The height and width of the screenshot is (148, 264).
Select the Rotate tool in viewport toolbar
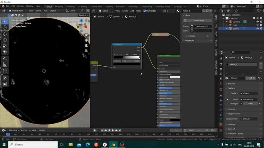(x=5, y=40)
